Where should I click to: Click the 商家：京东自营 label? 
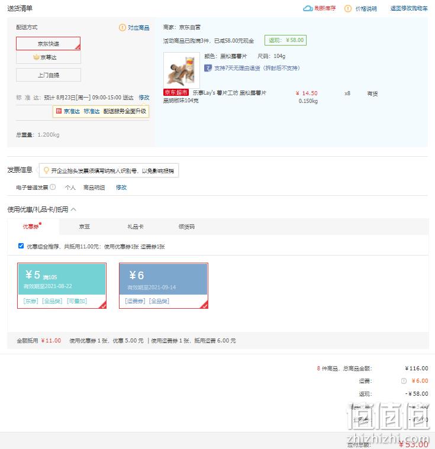click(182, 27)
